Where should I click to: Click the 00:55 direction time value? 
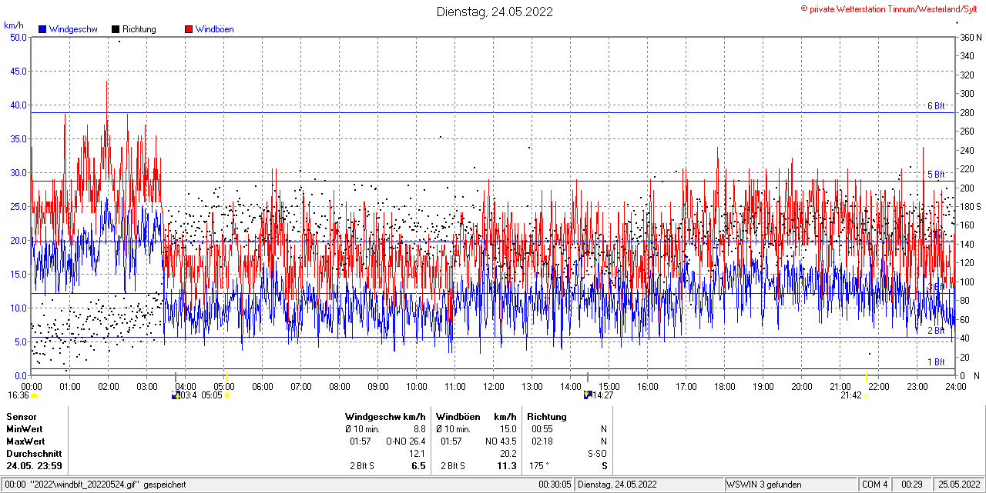coord(543,429)
